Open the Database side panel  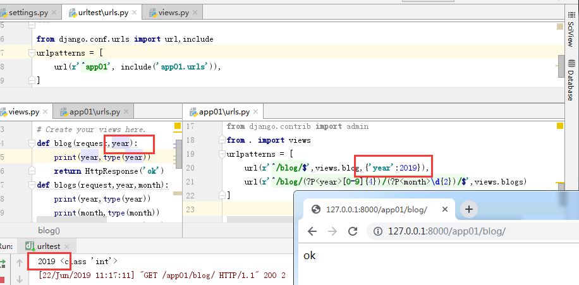click(571, 80)
